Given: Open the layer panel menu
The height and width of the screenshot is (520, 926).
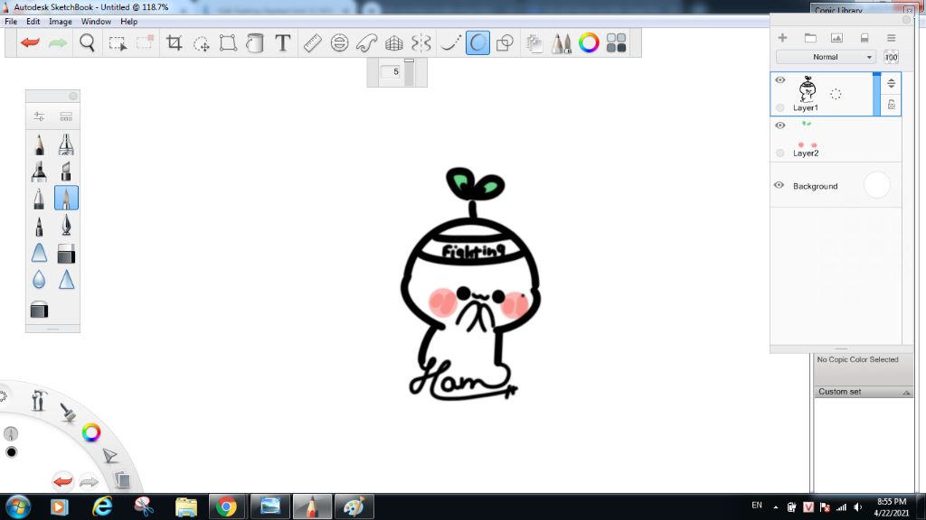Looking at the screenshot, I should tap(891, 38).
